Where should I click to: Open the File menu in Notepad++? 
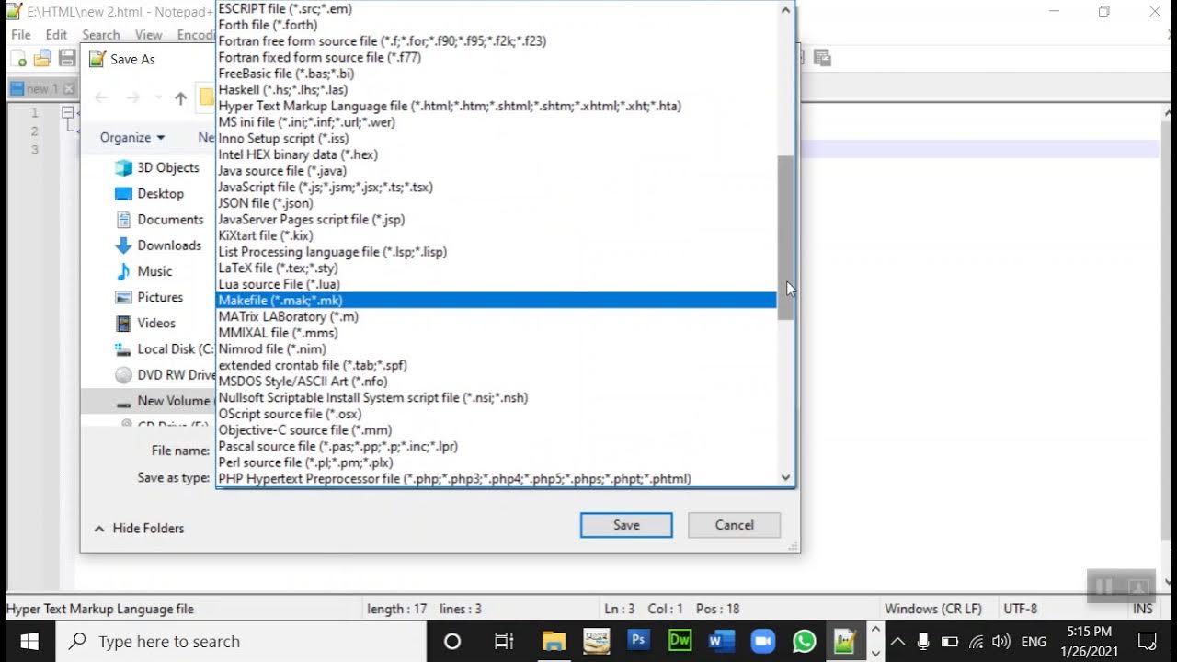click(20, 35)
